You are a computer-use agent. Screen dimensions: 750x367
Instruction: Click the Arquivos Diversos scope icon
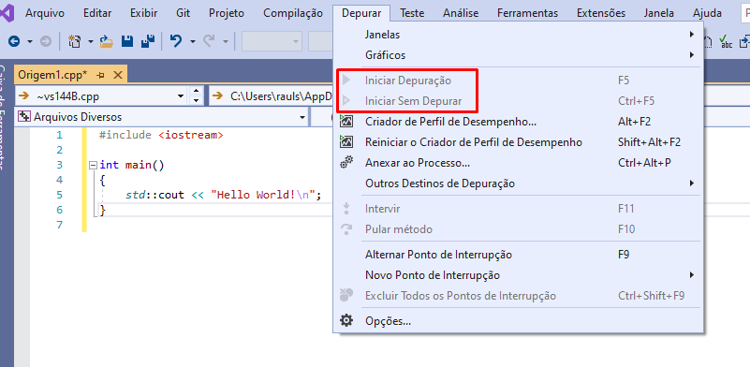click(x=24, y=117)
